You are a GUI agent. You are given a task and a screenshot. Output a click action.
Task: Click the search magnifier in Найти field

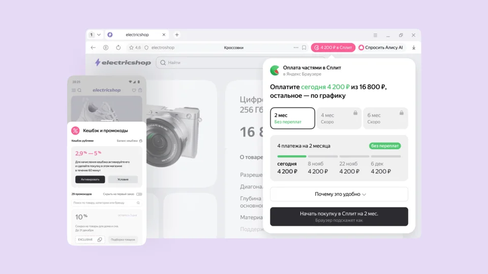(163, 62)
